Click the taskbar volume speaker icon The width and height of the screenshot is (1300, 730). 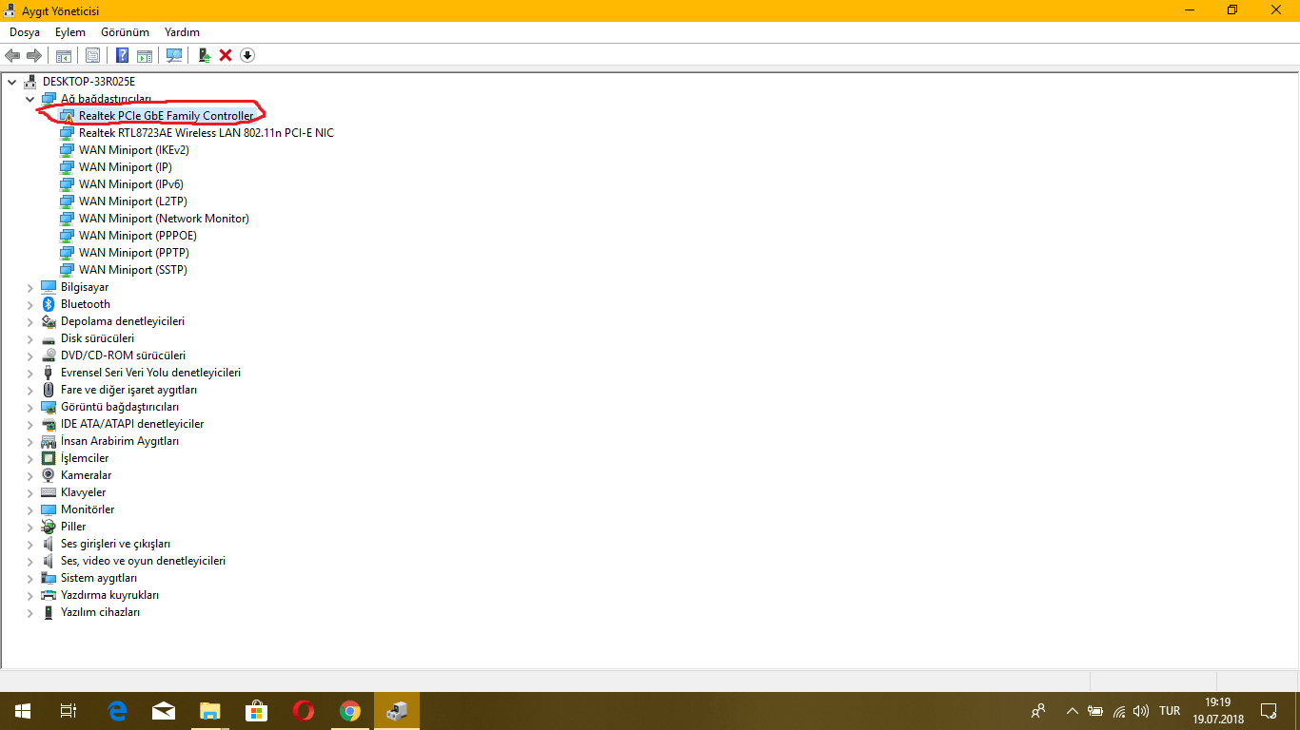click(x=1141, y=711)
